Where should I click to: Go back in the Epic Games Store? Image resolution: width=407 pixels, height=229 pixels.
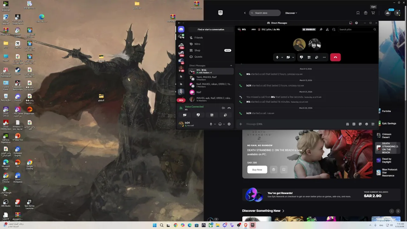(x=245, y=13)
